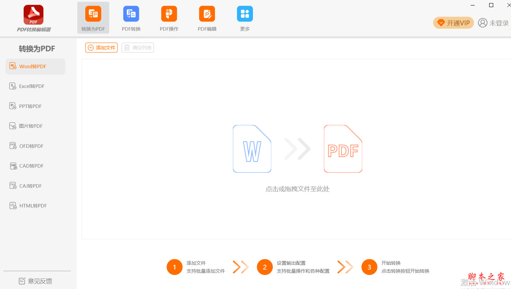Image resolution: width=511 pixels, height=289 pixels.
Task: Minimize the application window
Action: (x=473, y=5)
